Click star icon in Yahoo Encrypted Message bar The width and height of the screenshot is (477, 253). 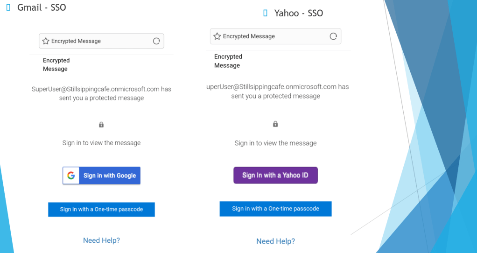(217, 36)
